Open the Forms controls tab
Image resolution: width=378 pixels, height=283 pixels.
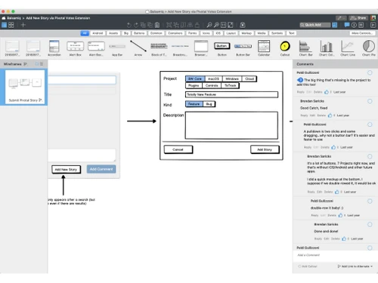(192, 33)
